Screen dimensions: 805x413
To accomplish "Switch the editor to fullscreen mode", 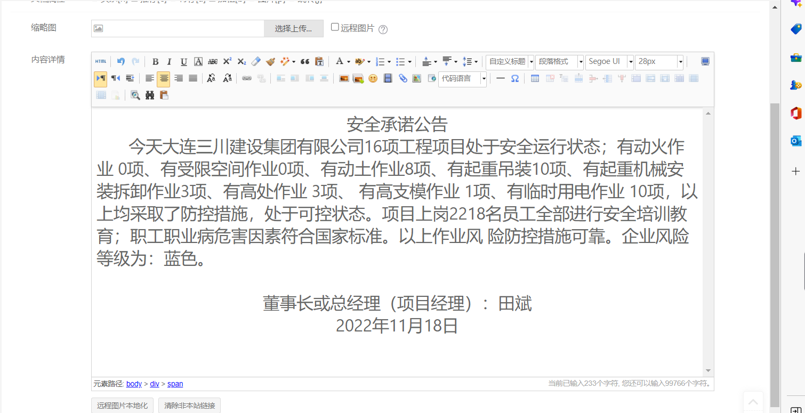I will [705, 62].
